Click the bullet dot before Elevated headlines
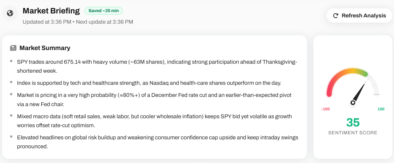The image size is (394, 163). pyautogui.click(x=11, y=136)
